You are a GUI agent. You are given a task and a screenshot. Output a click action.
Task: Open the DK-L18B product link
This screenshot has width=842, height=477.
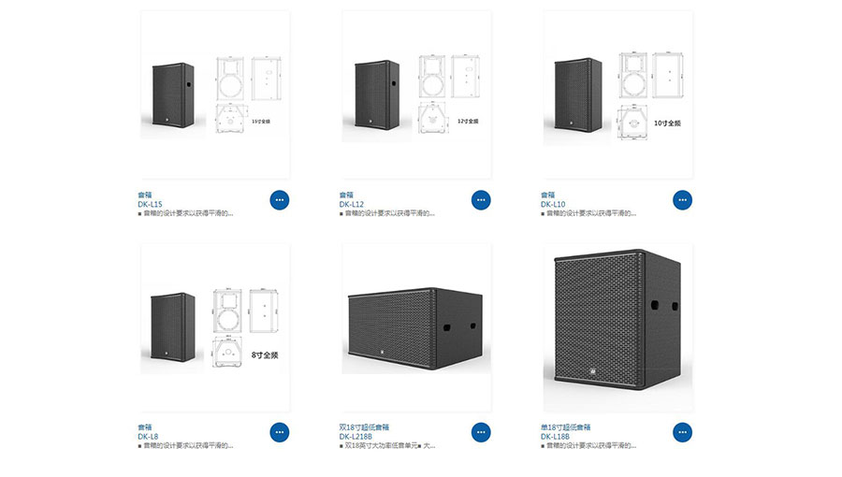[x=555, y=437]
